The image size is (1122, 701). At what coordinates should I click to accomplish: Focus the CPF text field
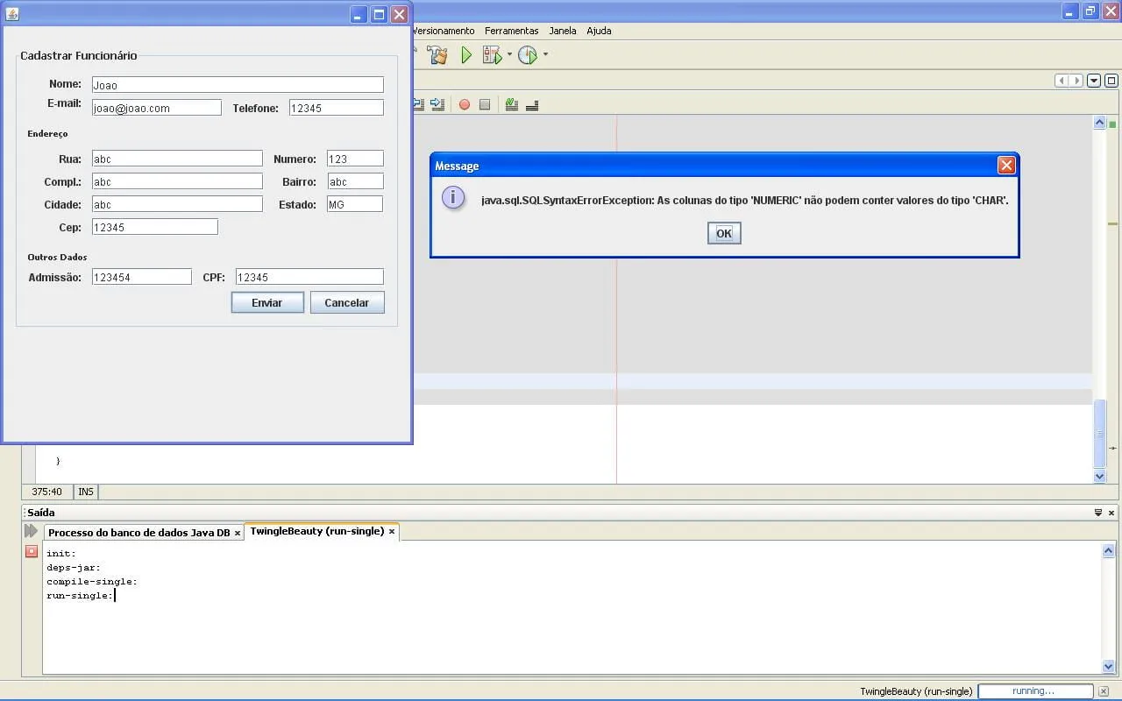click(309, 277)
